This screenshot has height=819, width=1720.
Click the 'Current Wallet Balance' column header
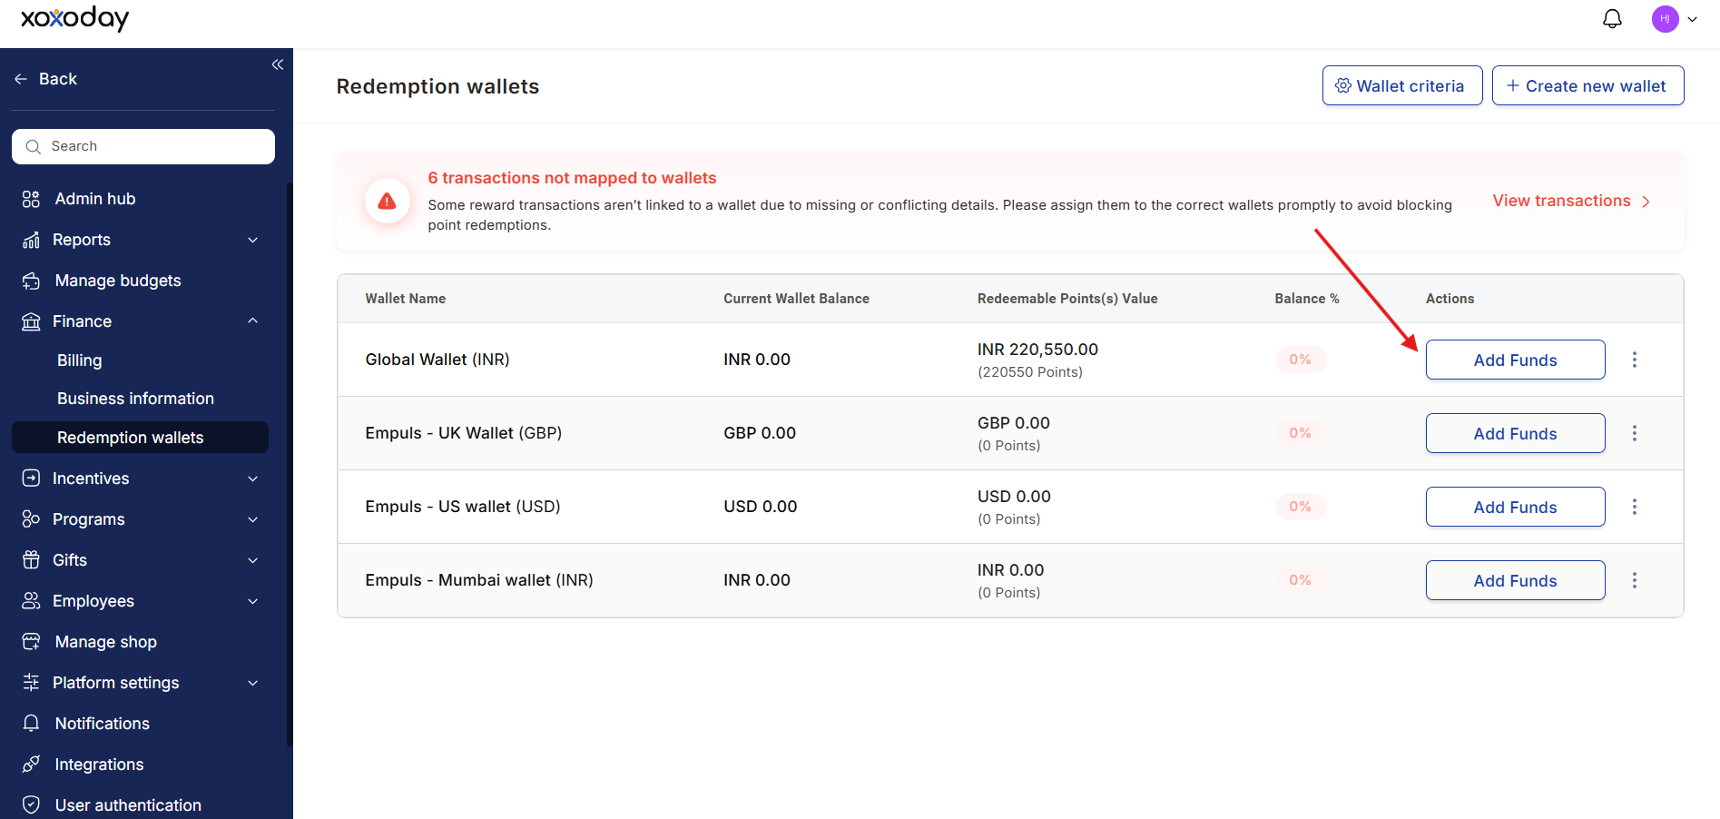[x=796, y=299]
